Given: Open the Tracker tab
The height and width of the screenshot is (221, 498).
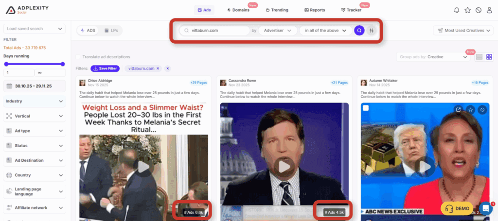Looking at the screenshot, I should 352,10.
